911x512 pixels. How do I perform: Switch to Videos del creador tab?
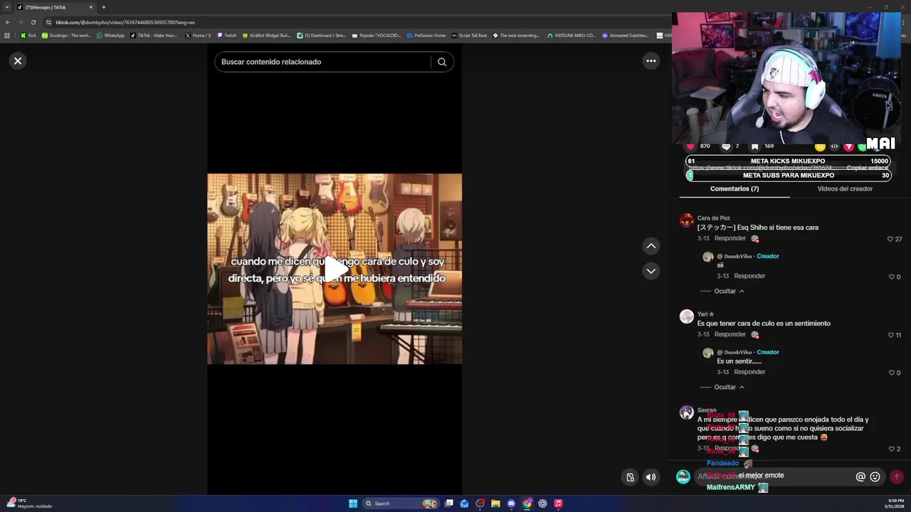[845, 189]
